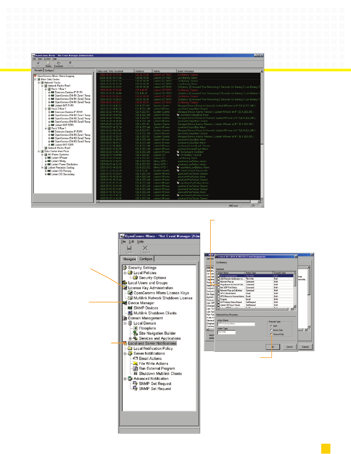Open the Email Actions icon
Screen dimensions: 351x454
135,358
